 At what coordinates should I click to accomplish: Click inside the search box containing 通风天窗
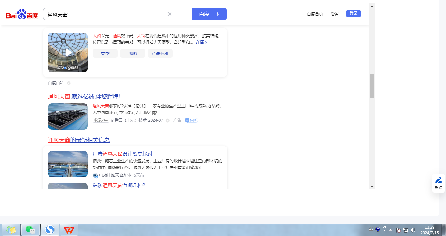click(x=106, y=14)
